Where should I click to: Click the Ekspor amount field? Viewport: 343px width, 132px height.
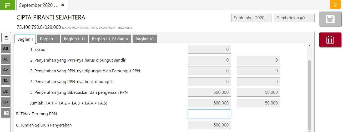(x=209, y=49)
